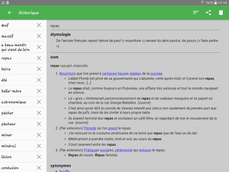Go back using the arrow icon
The height and width of the screenshot is (172, 229).
tap(10, 13)
